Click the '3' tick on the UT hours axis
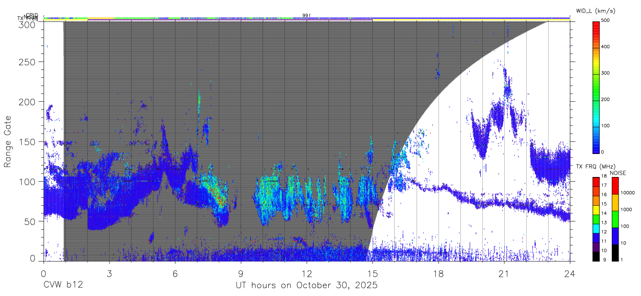 pos(109,274)
